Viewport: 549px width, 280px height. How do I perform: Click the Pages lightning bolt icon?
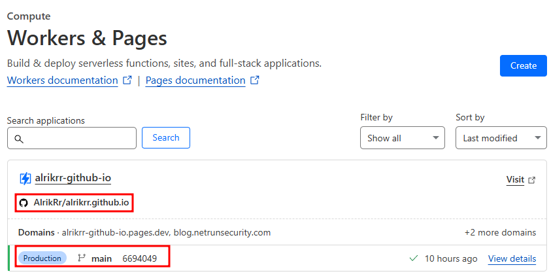click(25, 179)
